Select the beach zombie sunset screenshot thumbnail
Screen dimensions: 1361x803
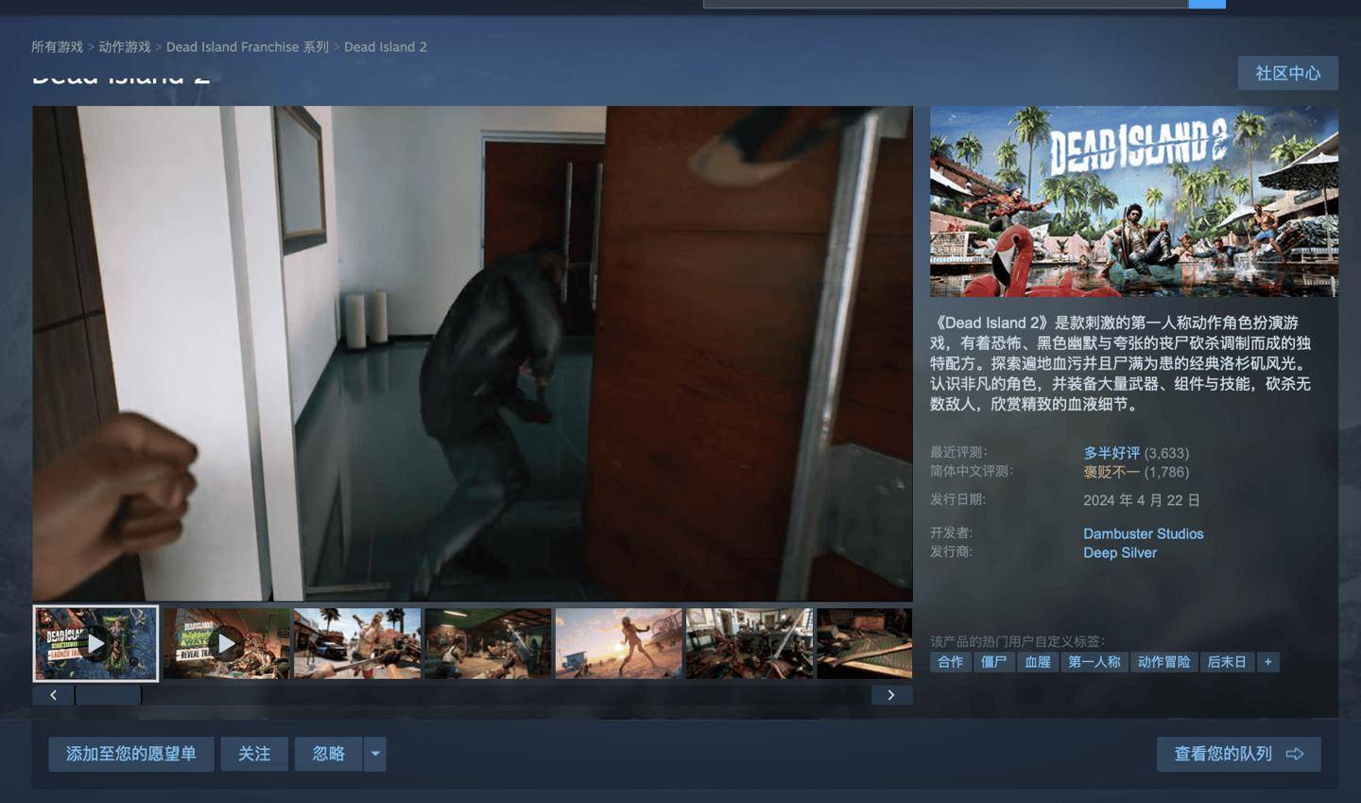tap(618, 644)
